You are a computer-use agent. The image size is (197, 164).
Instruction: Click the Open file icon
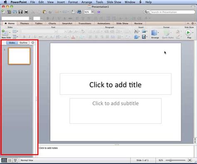[15, 12]
